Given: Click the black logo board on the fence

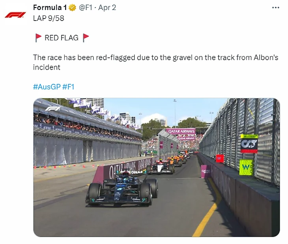Looking at the screenshot, I should coord(249,144).
